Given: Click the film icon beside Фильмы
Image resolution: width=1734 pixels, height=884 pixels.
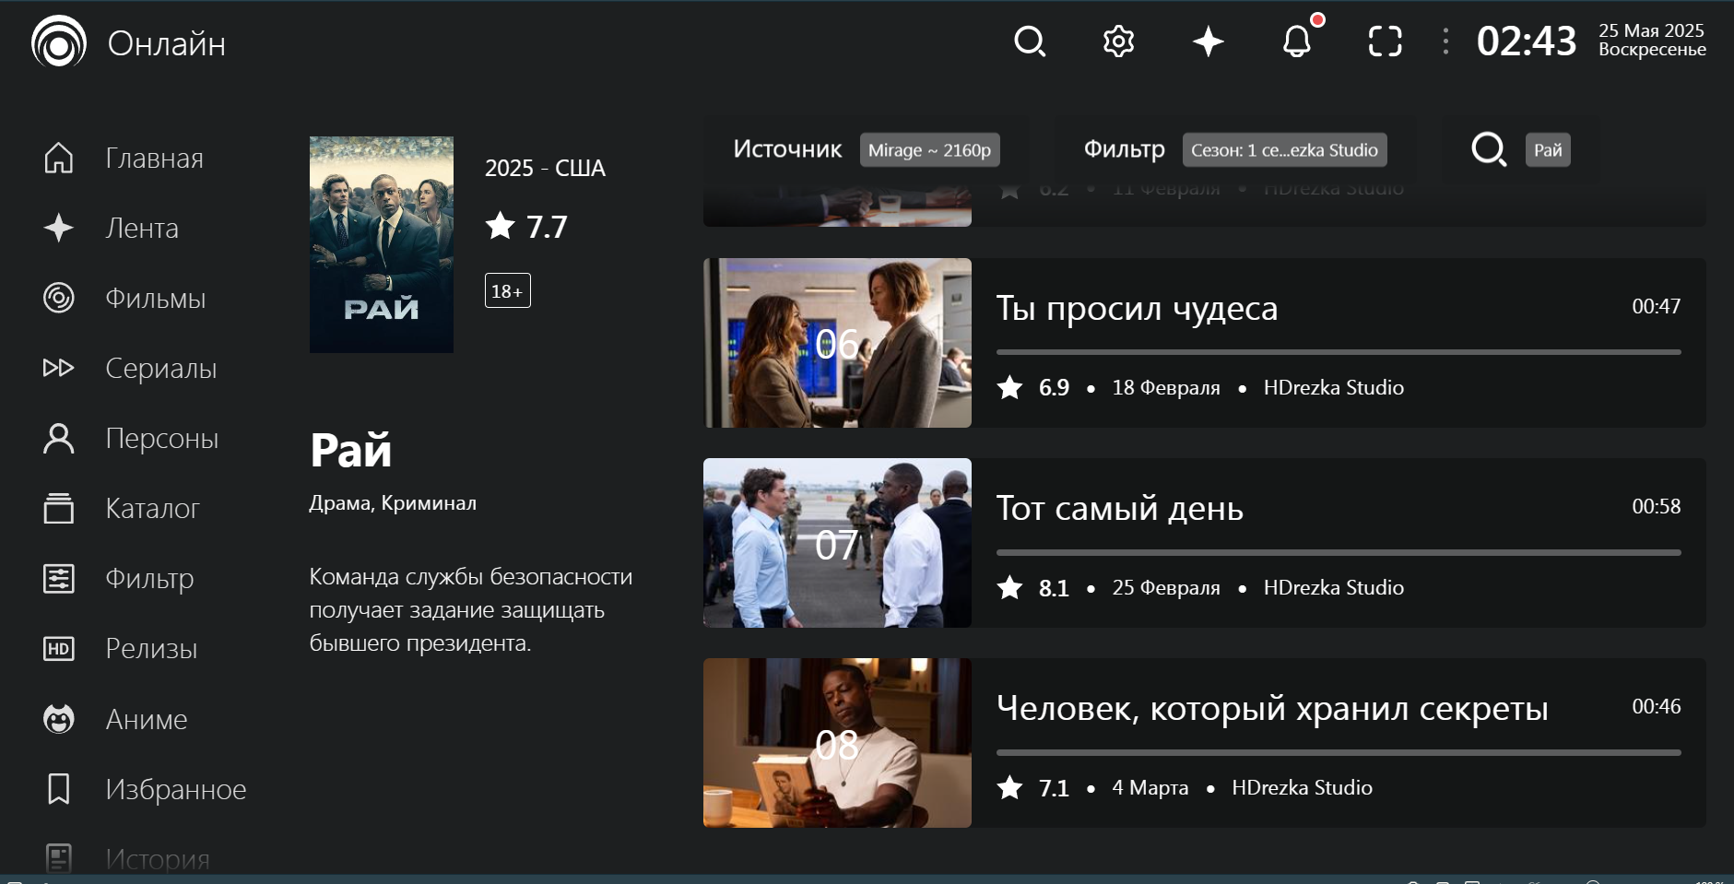Looking at the screenshot, I should [59, 298].
